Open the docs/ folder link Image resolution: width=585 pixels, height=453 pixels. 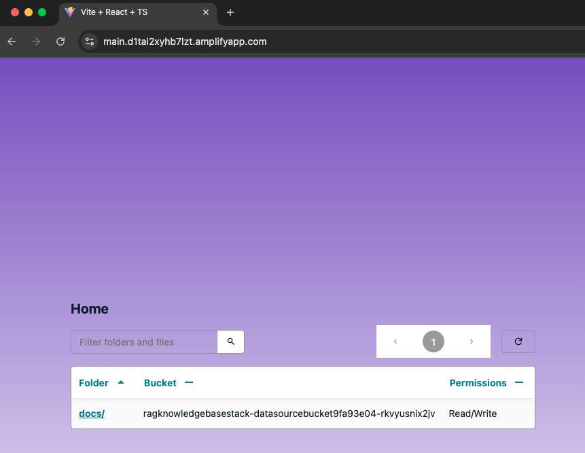pyautogui.click(x=92, y=414)
